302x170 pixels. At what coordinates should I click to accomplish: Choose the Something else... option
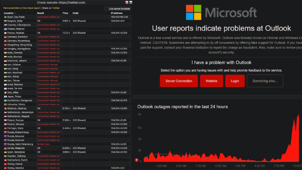coord(265,81)
